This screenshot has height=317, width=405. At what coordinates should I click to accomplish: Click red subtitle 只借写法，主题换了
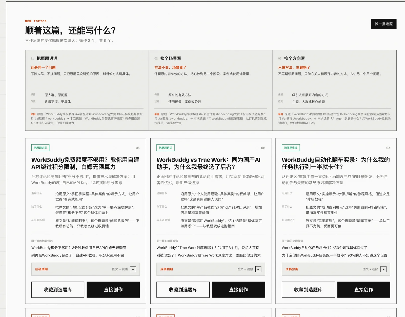pyautogui.click(x=294, y=67)
